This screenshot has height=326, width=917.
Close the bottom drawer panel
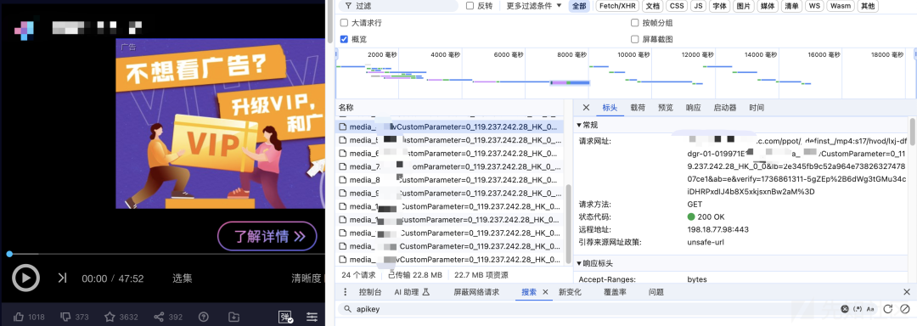tap(906, 292)
